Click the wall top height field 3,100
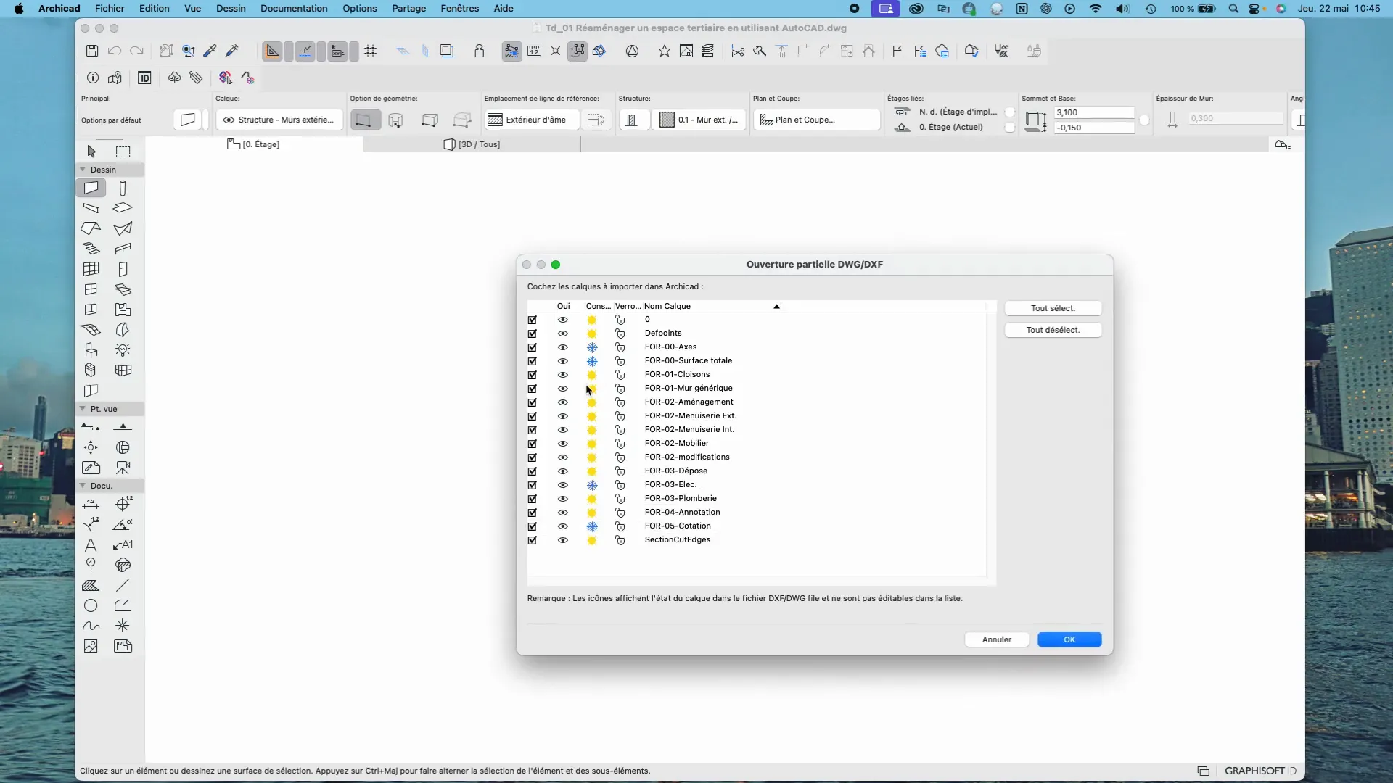1393x783 pixels. [x=1093, y=112]
